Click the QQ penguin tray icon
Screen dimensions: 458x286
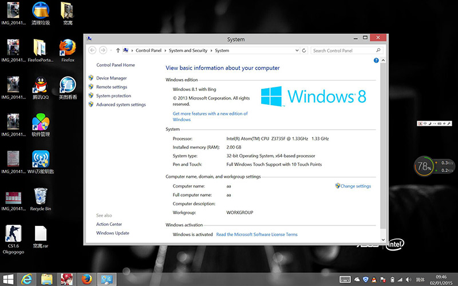374,280
